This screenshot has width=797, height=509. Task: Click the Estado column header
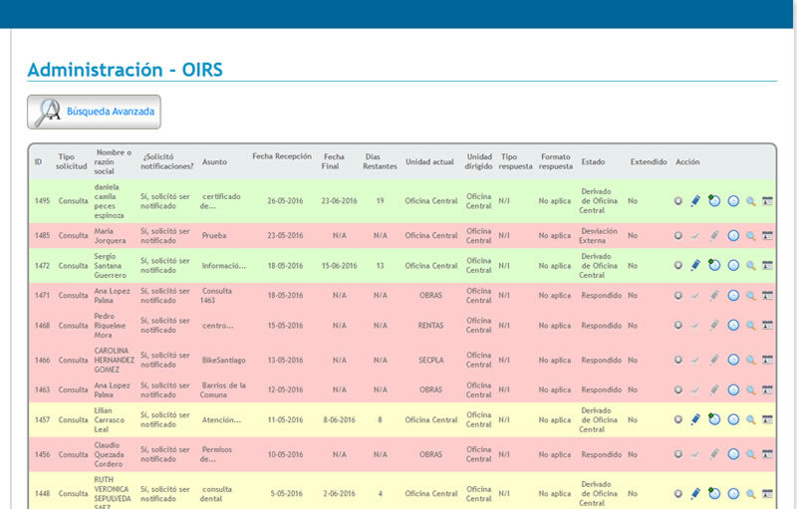point(593,161)
